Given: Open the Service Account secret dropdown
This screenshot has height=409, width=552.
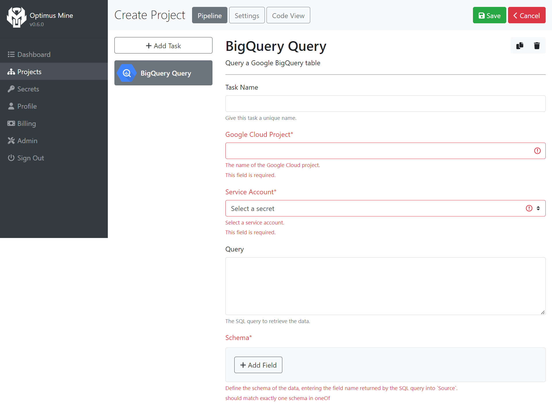Looking at the screenshot, I should 385,208.
